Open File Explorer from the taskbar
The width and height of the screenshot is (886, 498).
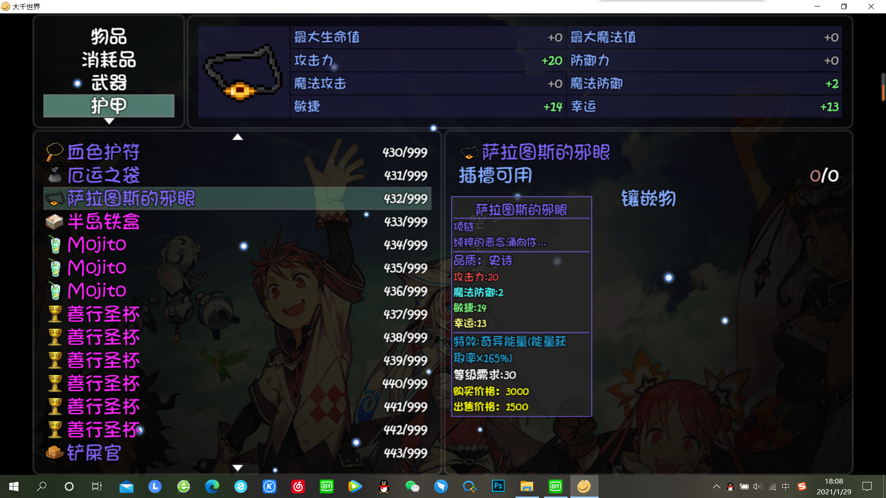(527, 486)
